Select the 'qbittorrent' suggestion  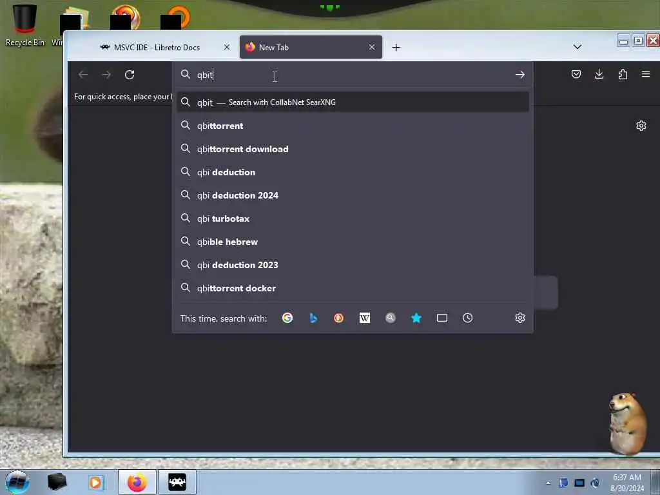pyautogui.click(x=353, y=126)
